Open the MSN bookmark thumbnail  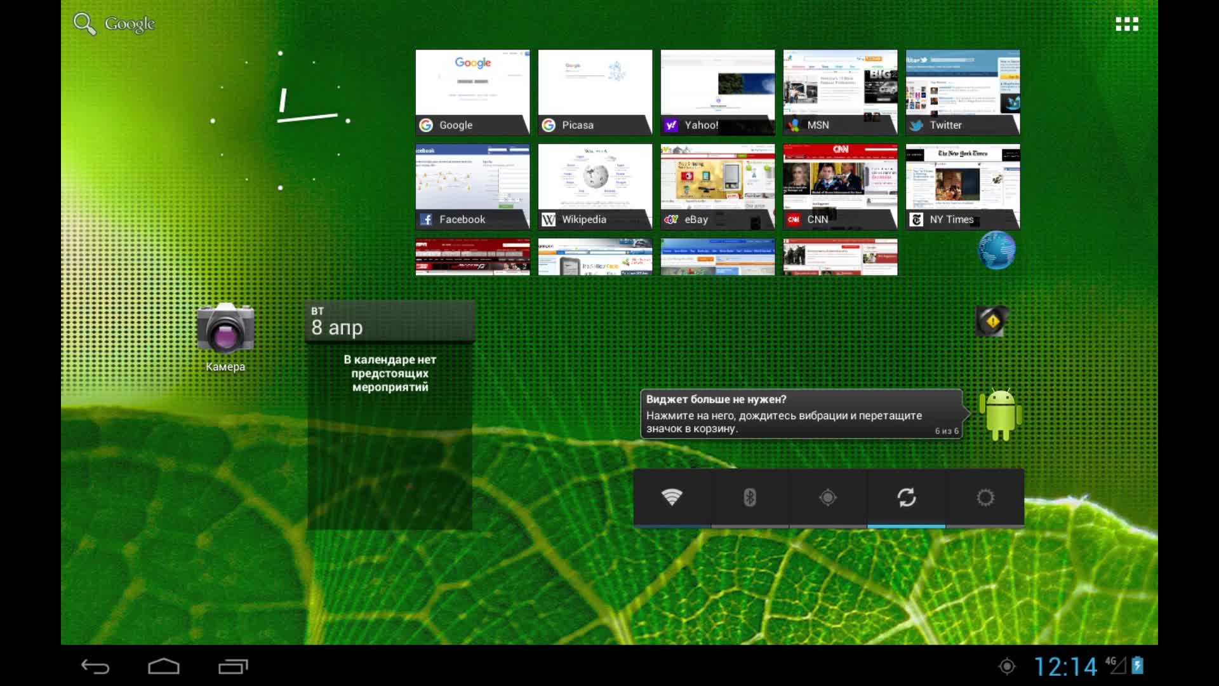[840, 93]
